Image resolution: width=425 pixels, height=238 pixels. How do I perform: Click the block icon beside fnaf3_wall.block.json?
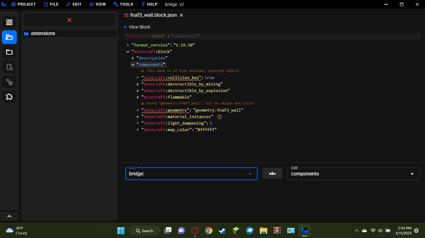[126, 15]
